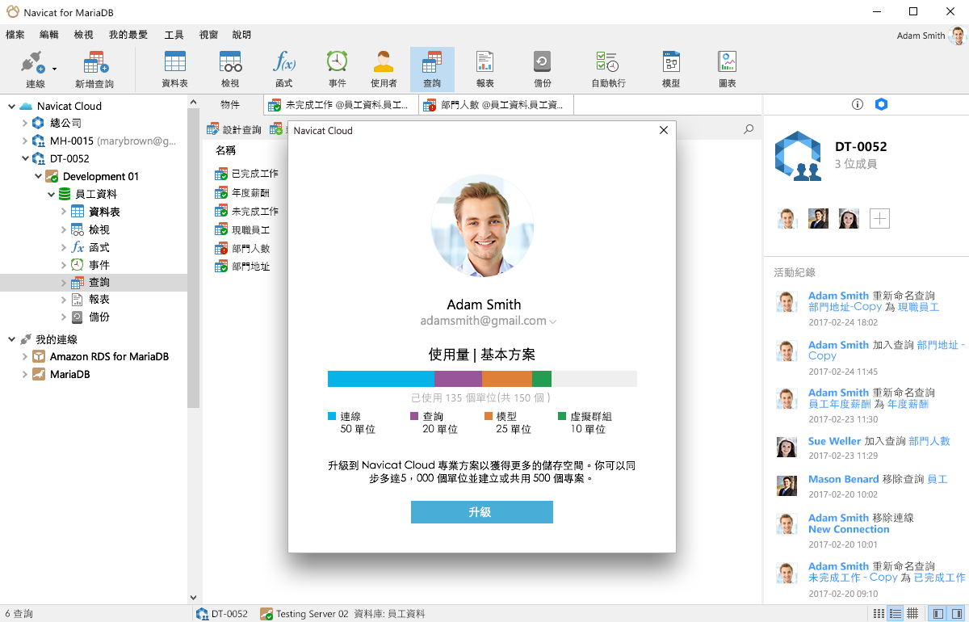This screenshot has width=969, height=622.
Task: Add a member with the plus box
Action: pos(879,218)
